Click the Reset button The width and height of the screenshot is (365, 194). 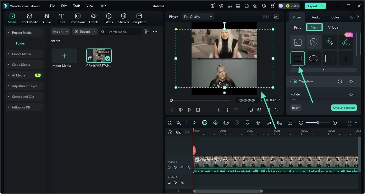coord(296,108)
